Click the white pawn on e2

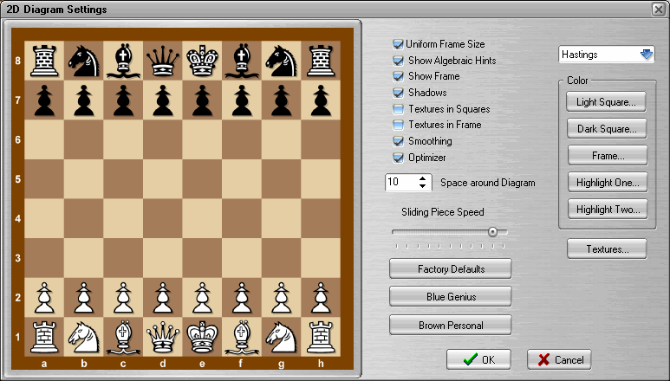click(201, 296)
